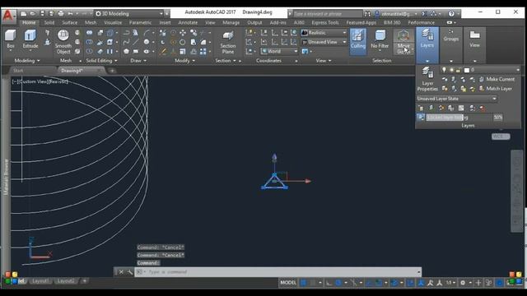Click the workspace switching gear in status bar

pos(463,283)
